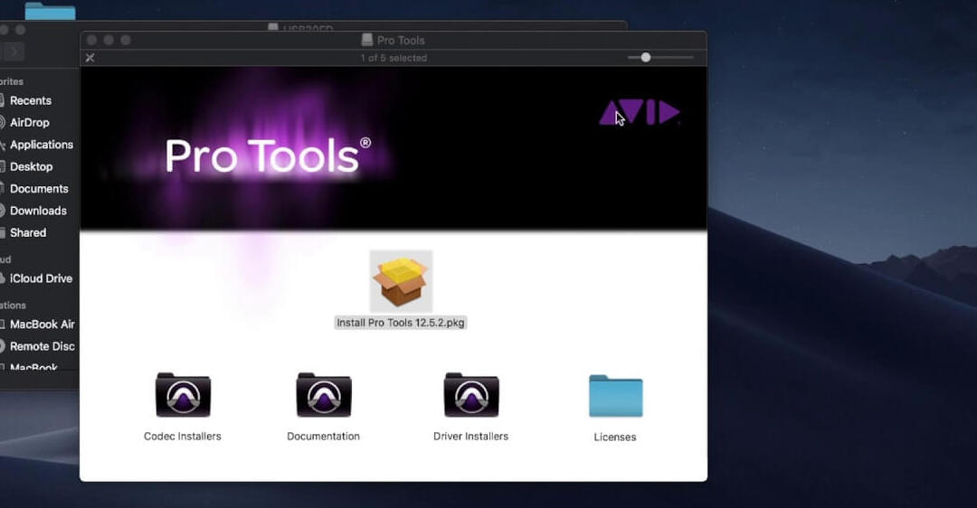977x508 pixels.
Task: Open iCloud Drive in Finder sidebar
Action: tap(41, 279)
